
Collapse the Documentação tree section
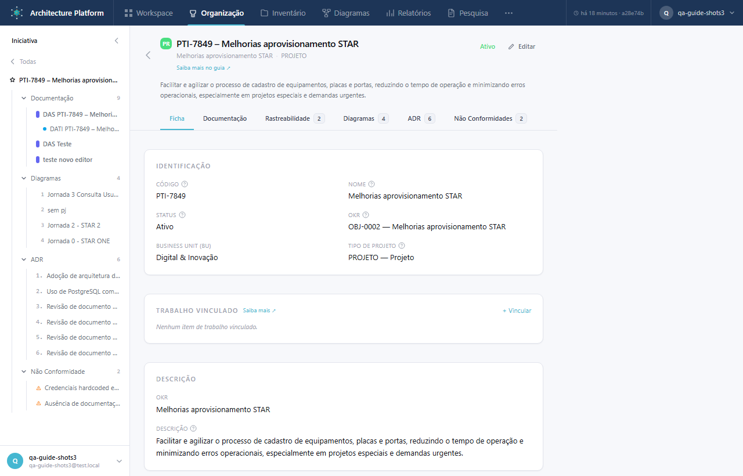pyautogui.click(x=24, y=98)
